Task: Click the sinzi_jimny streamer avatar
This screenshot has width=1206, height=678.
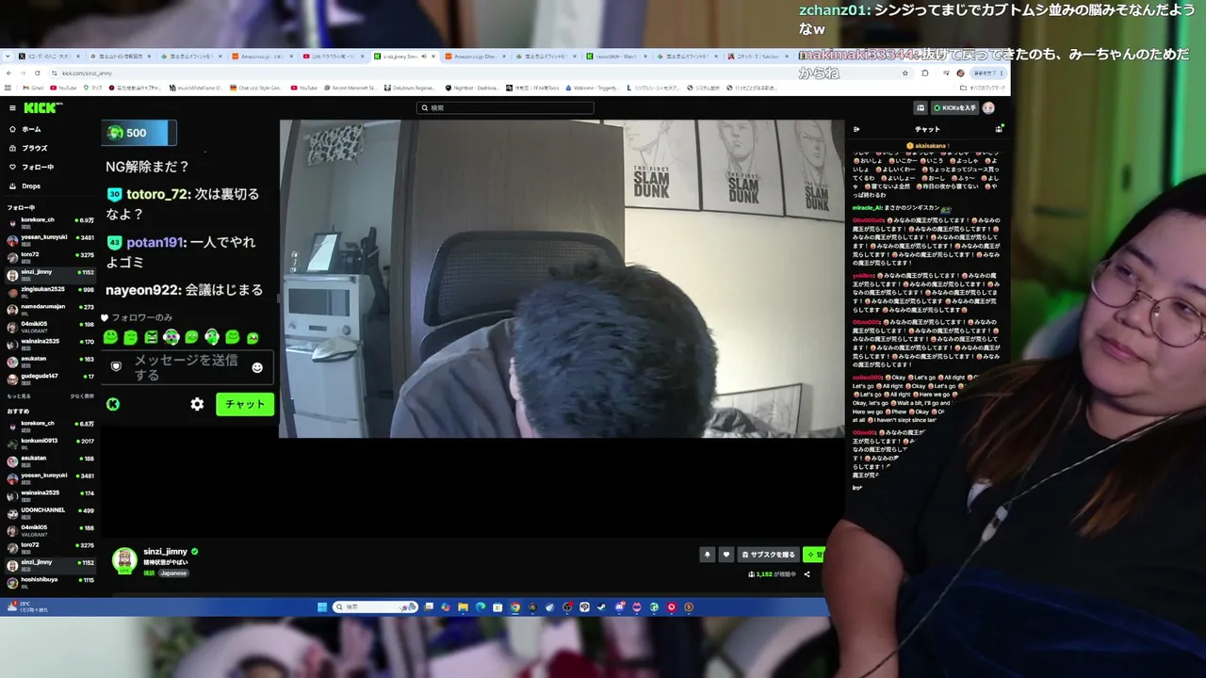Action: click(124, 560)
